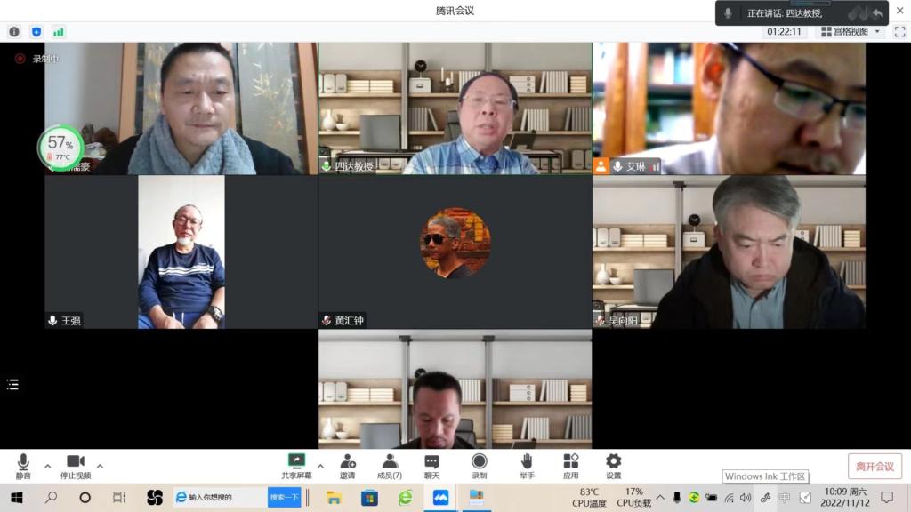The image size is (911, 512).
Task: Open the chat (聊天) window
Action: tap(431, 465)
